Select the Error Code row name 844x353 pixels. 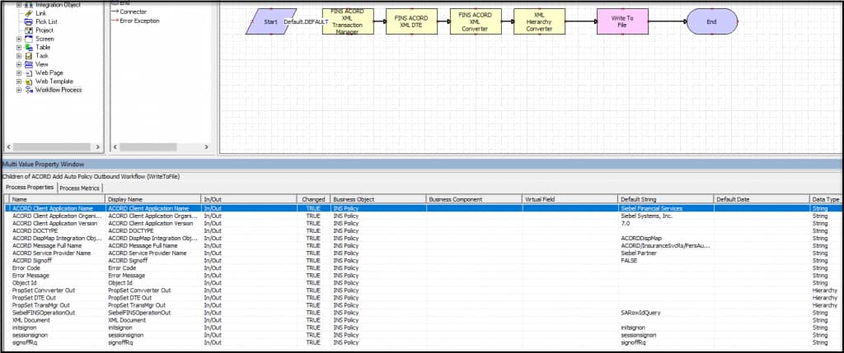tap(26, 267)
